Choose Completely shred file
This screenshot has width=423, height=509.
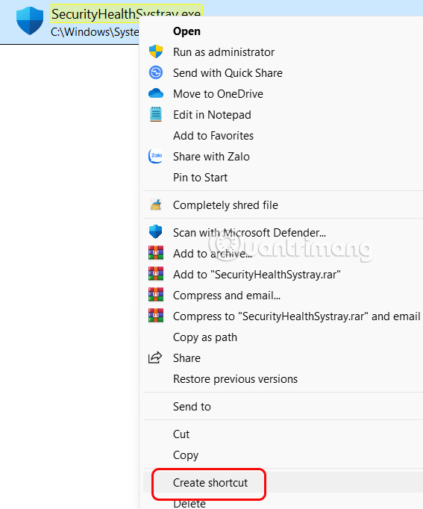225,205
